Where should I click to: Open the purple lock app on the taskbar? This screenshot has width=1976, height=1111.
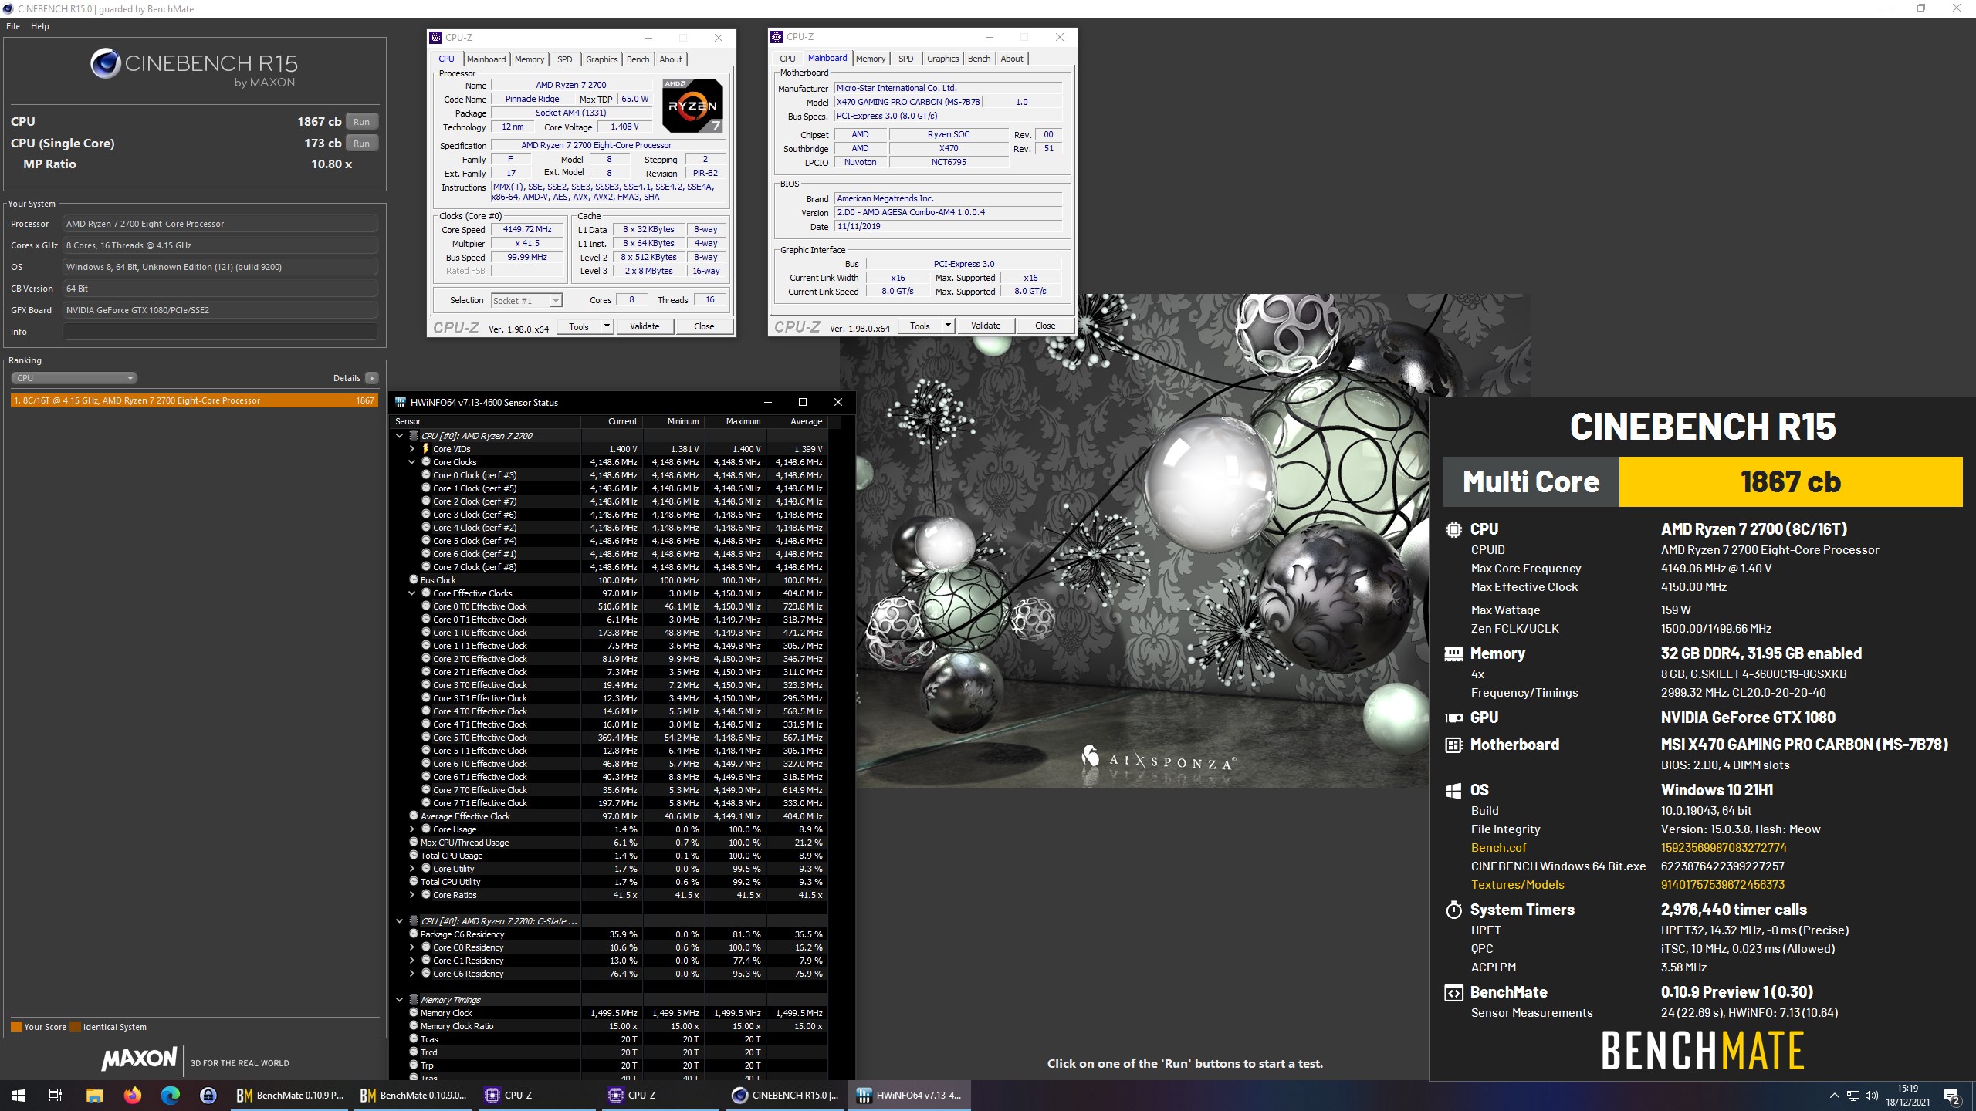(x=208, y=1096)
